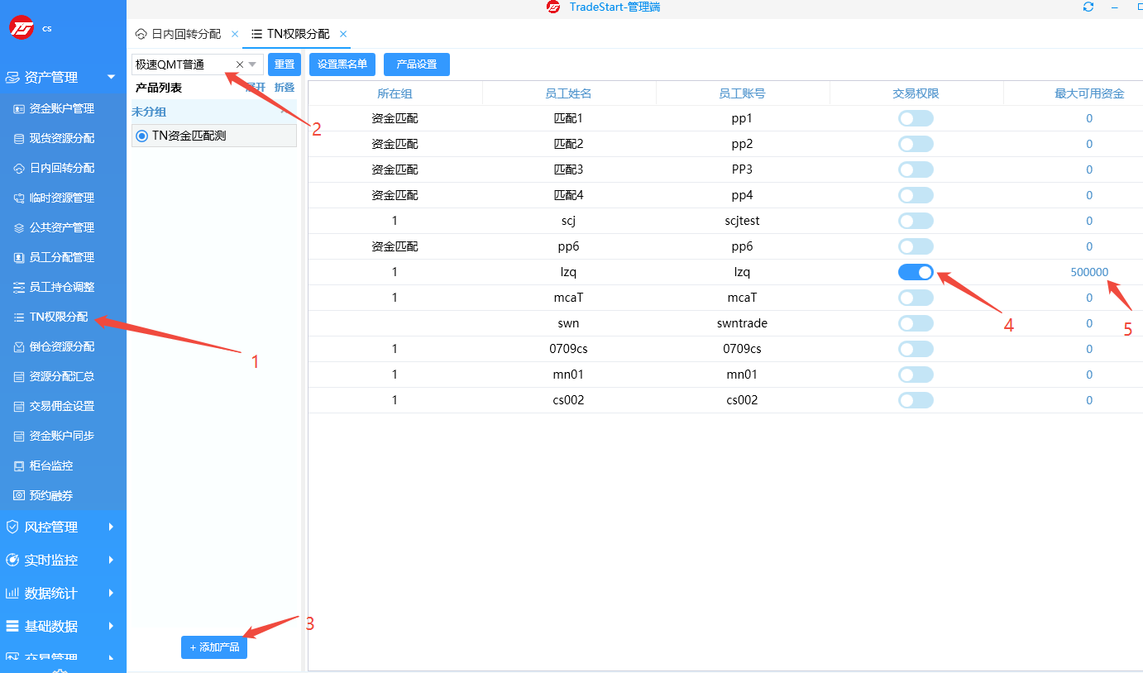
Task: Open 现货资源分配 sidebar item
Action: tap(62, 138)
